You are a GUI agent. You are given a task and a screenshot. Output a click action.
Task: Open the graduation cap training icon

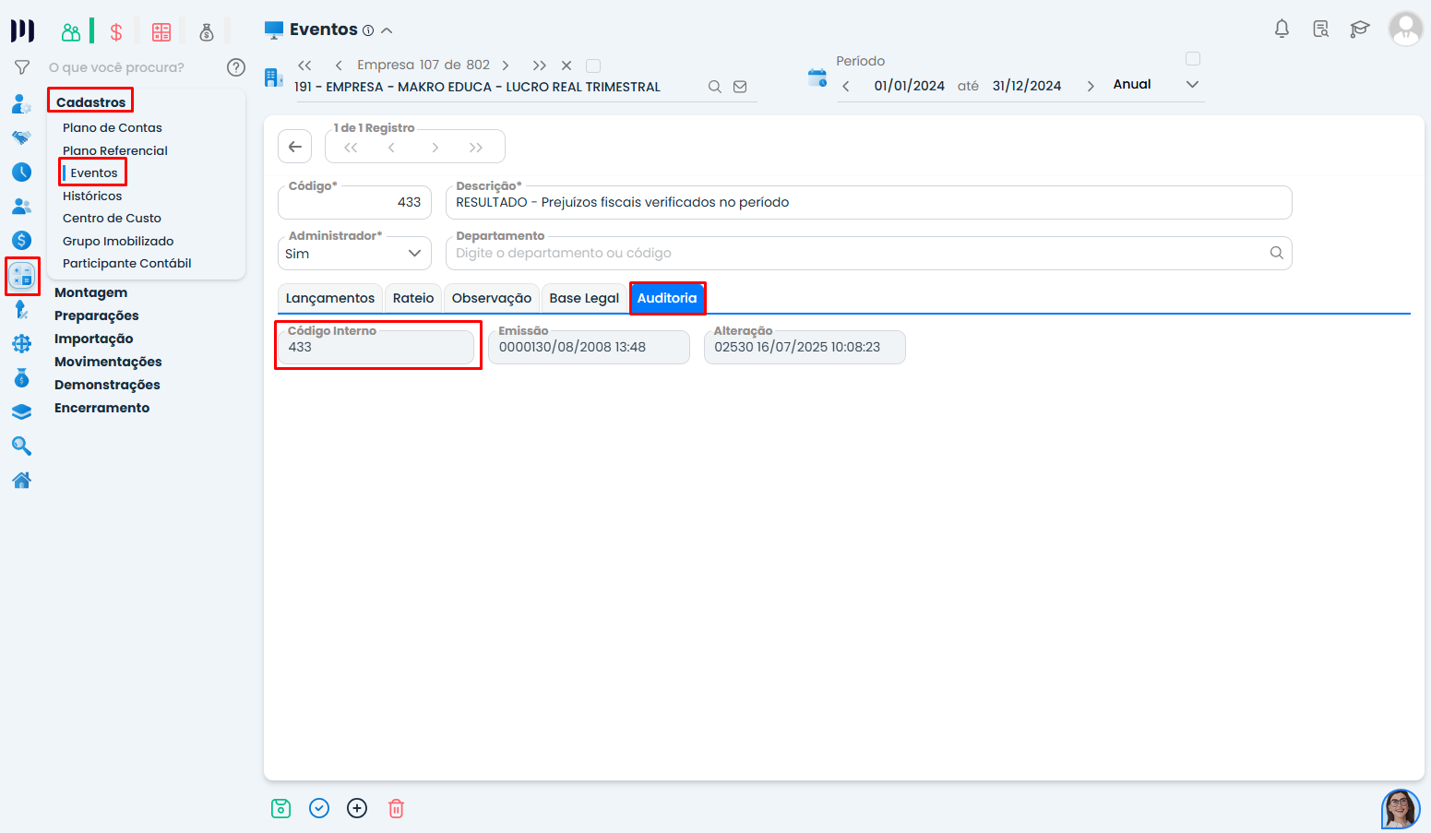click(x=1359, y=30)
